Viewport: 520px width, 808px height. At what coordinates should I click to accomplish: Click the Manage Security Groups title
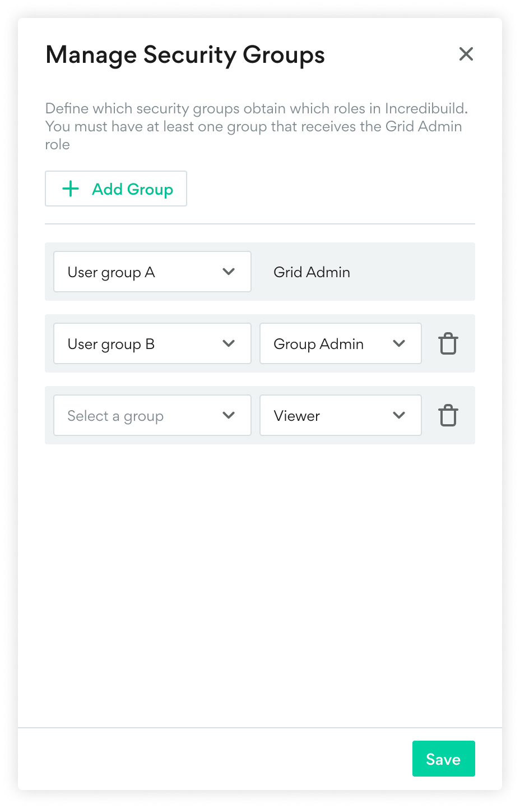[185, 55]
